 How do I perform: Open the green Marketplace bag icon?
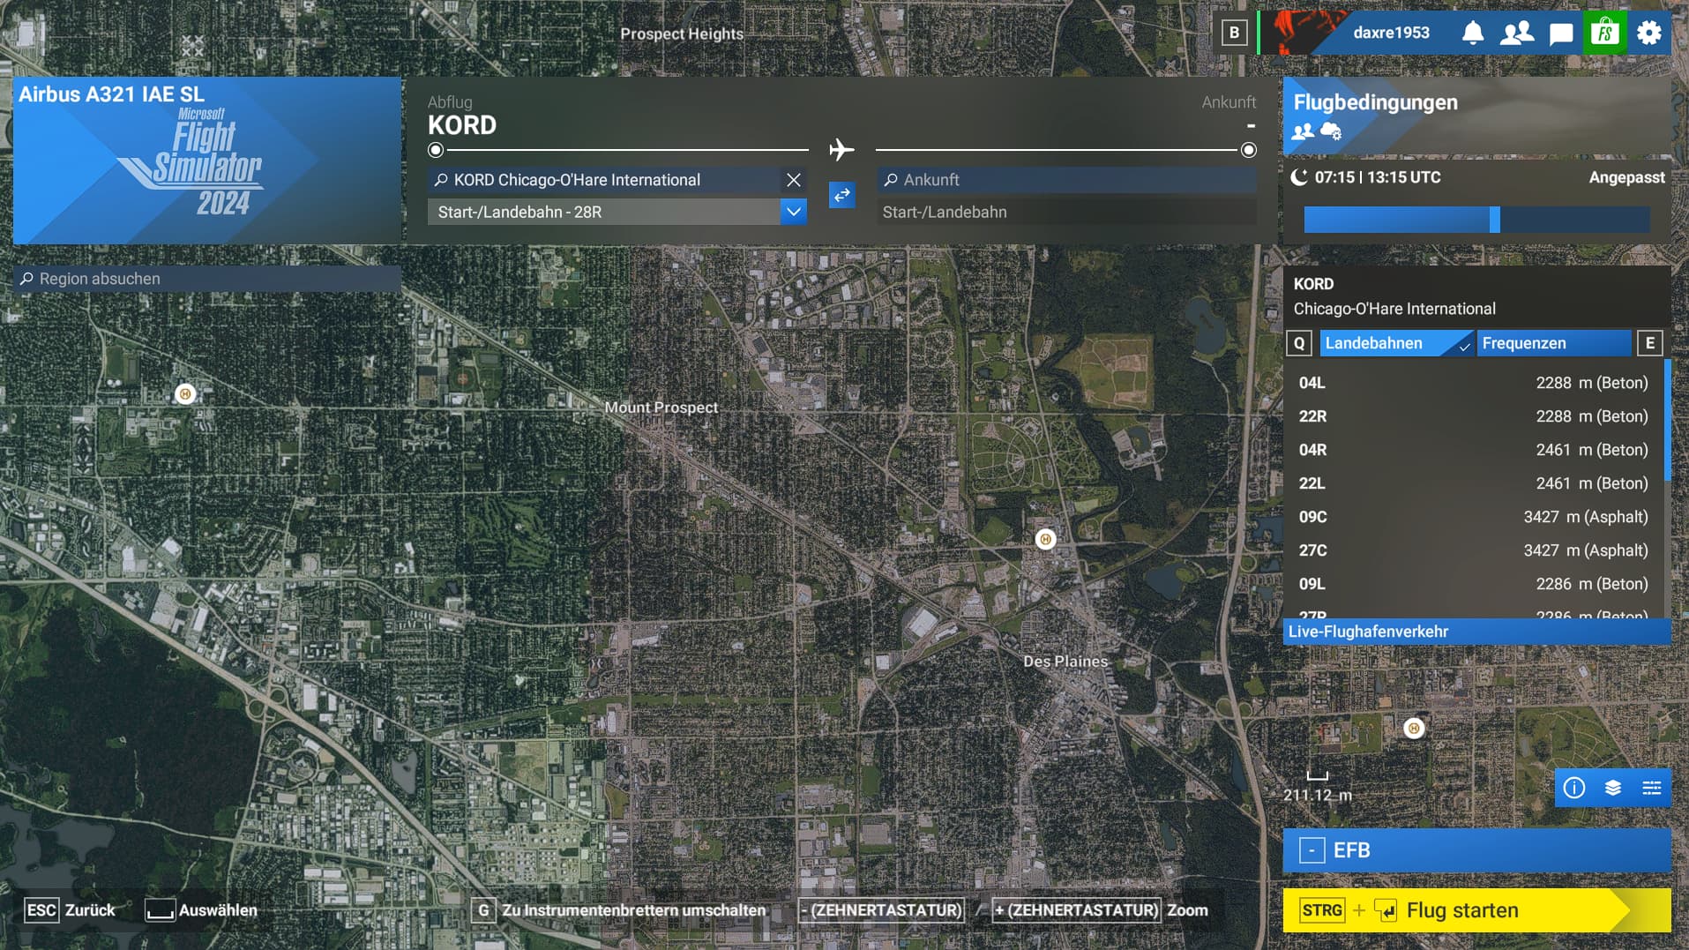pyautogui.click(x=1604, y=34)
